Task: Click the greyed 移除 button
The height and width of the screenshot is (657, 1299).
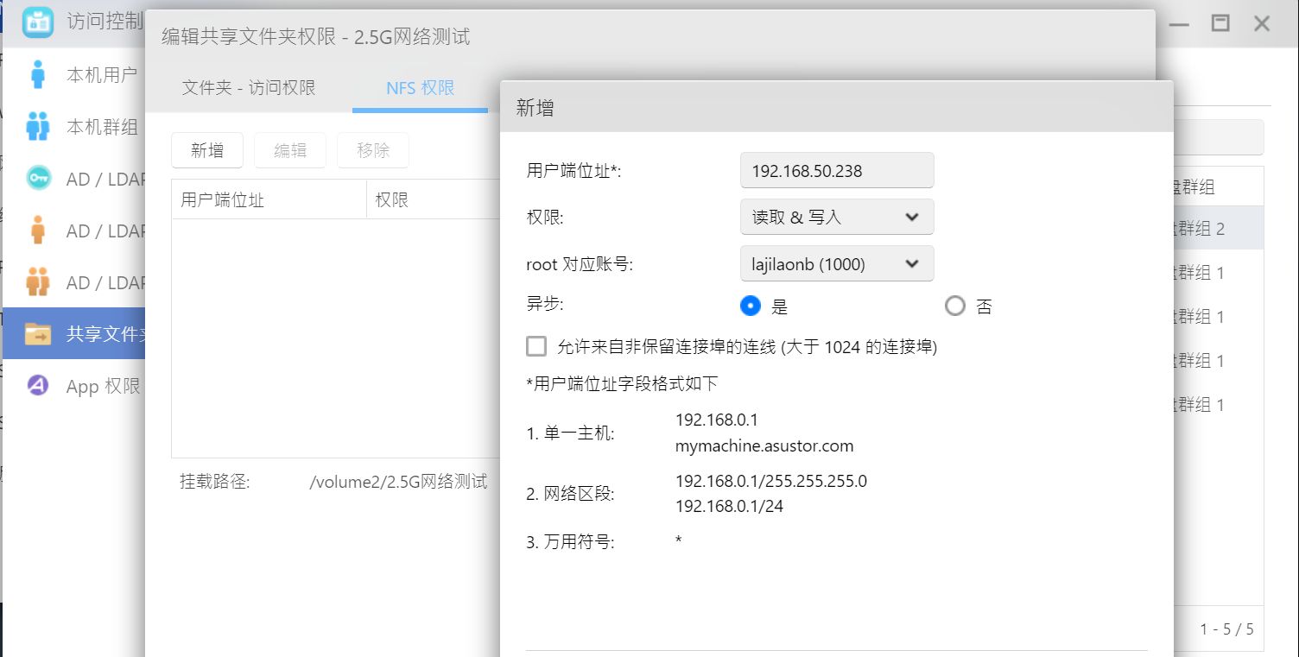Action: (x=373, y=150)
